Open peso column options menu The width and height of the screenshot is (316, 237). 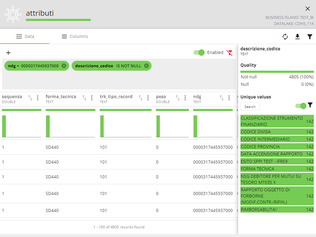(185, 98)
